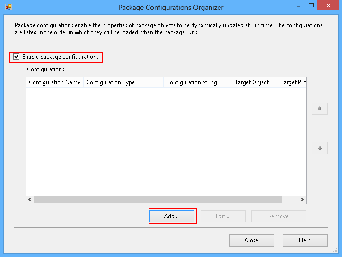
Task: Toggle the Enable package configurations checkbox
Action: 17,57
